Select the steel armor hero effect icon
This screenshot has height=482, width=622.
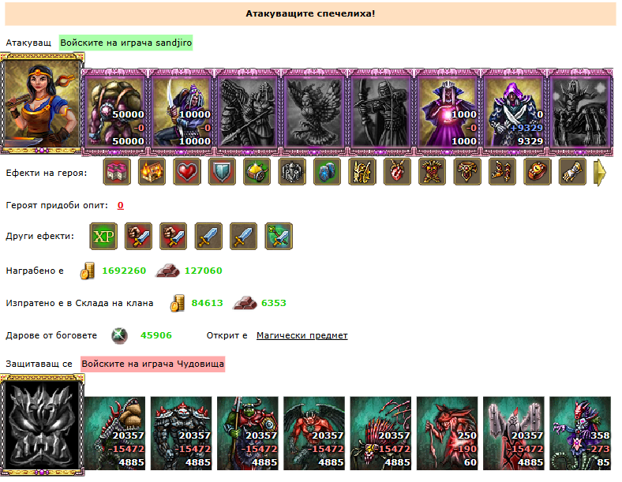[292, 172]
